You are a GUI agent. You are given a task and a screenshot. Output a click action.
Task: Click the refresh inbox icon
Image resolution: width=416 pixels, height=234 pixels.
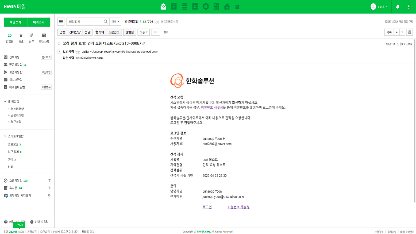157,22
